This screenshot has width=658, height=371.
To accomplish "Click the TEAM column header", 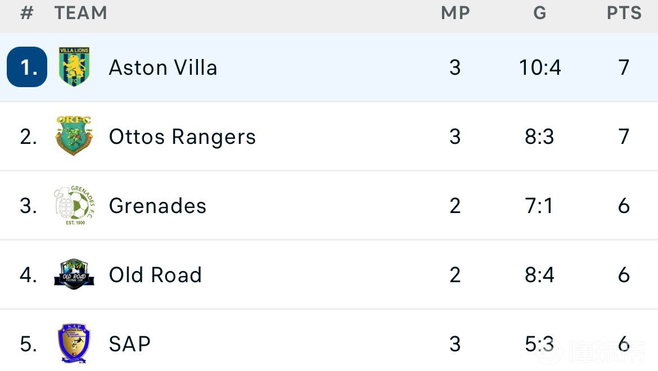I will click(81, 13).
